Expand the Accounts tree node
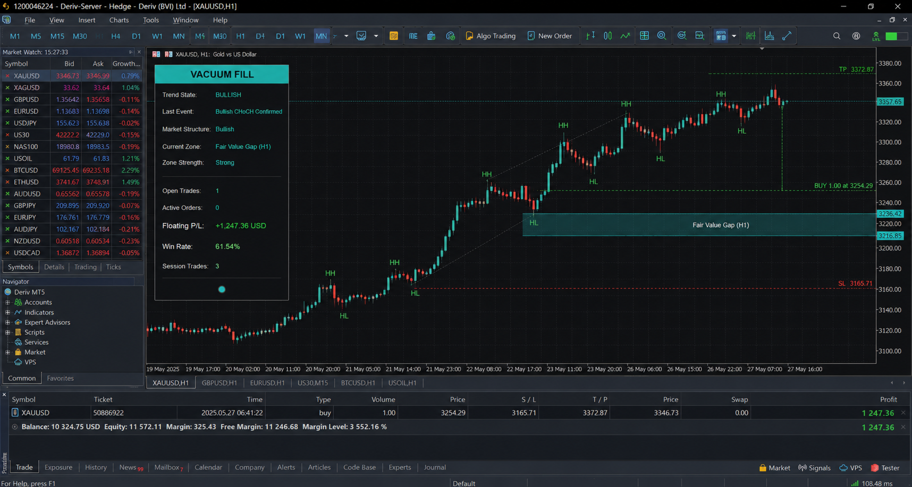This screenshot has width=912, height=487. [7, 302]
